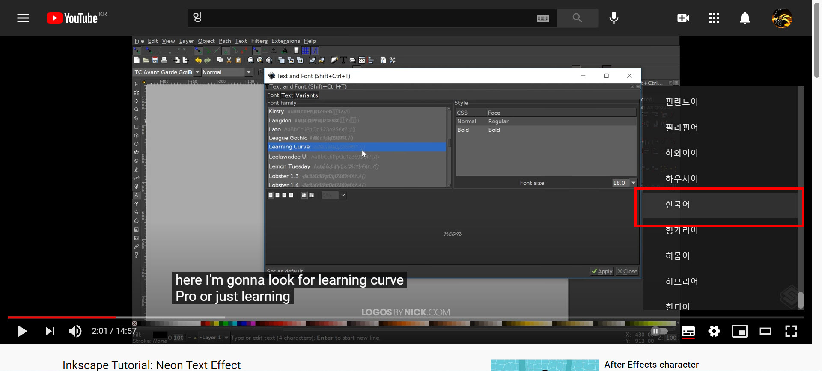Open the account avatar menu

tap(782, 18)
